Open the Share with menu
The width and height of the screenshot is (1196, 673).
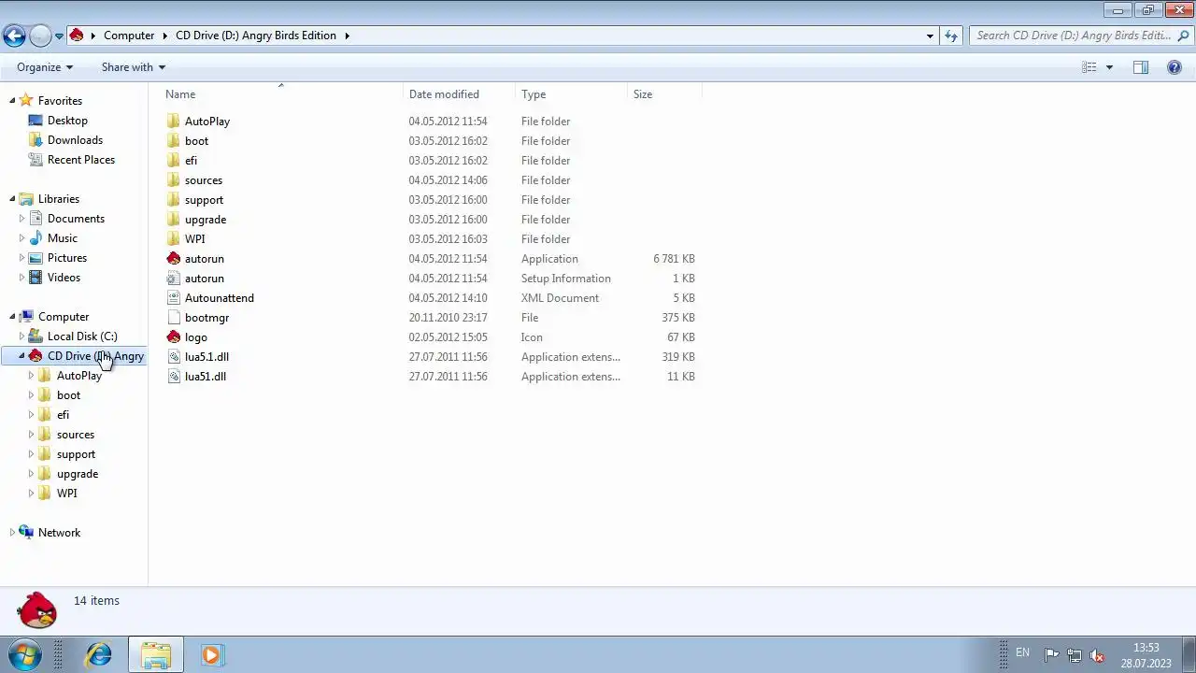(x=134, y=67)
